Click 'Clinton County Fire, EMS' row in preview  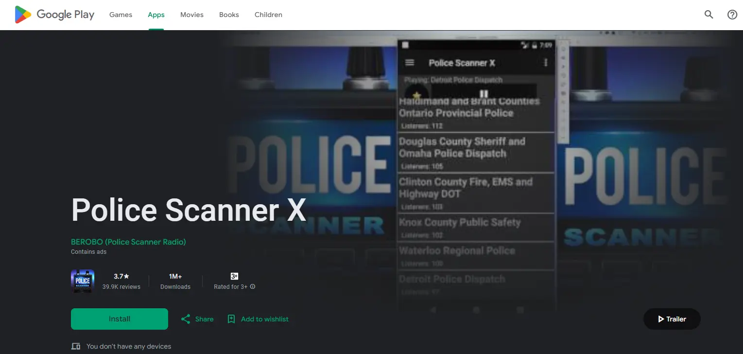point(476,193)
